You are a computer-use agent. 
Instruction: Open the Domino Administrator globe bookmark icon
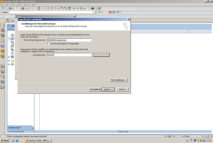2,51
